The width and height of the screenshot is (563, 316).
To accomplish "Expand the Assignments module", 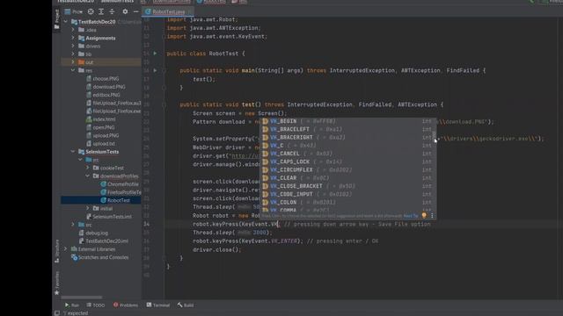I will coord(73,38).
